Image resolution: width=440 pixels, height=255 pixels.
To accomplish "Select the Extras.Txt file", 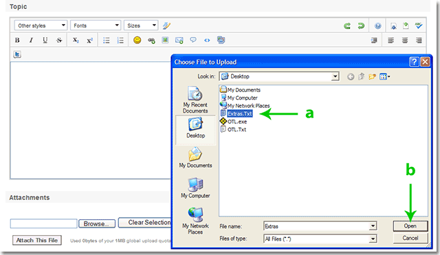I will 236,113.
